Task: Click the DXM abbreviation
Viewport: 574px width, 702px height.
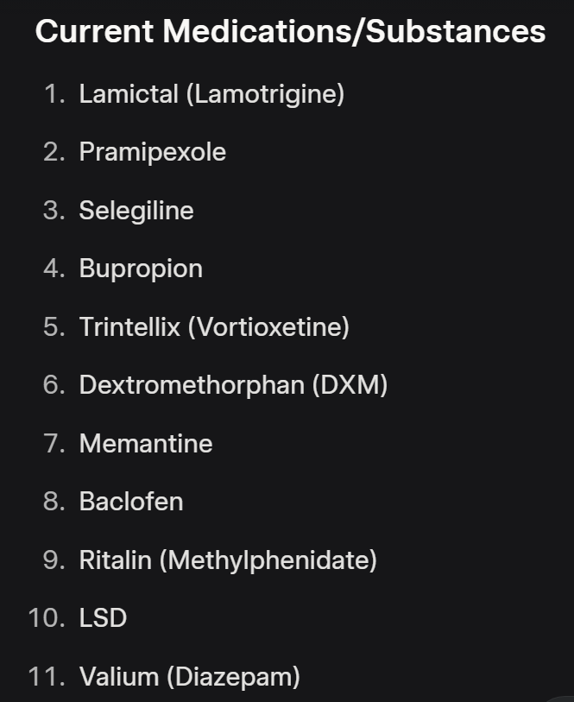Action: [x=350, y=385]
